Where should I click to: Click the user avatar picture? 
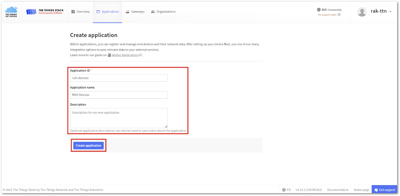[362, 12]
